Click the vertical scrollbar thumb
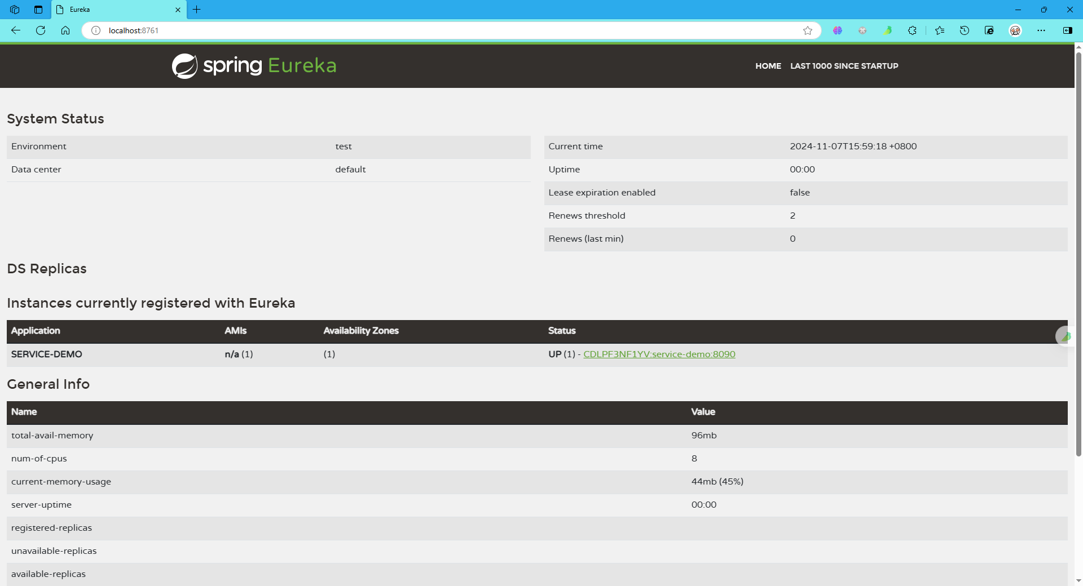Screen dimensions: 1083x586 1078,254
